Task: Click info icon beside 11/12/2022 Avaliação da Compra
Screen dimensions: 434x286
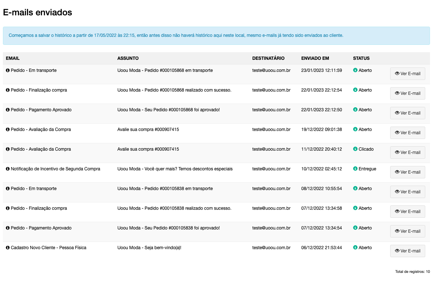Action: [8, 149]
